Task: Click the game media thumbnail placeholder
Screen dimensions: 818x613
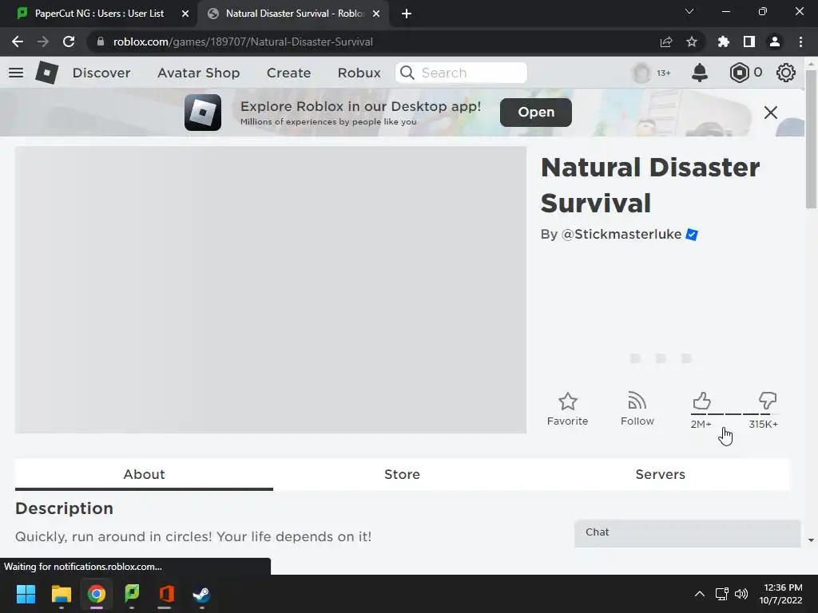Action: 271,290
